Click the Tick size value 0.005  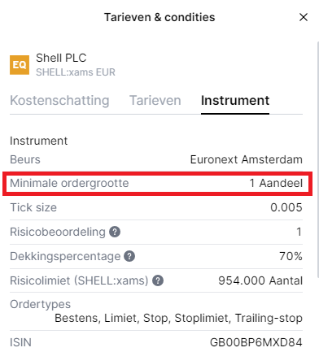(286, 207)
